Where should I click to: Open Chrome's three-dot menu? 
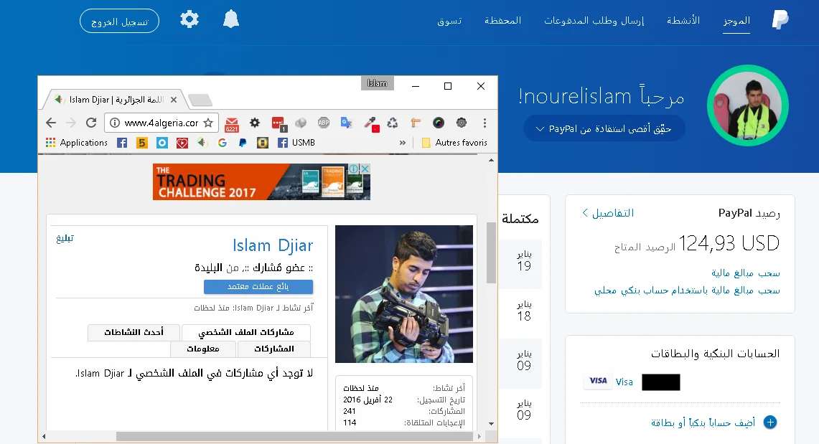point(485,123)
